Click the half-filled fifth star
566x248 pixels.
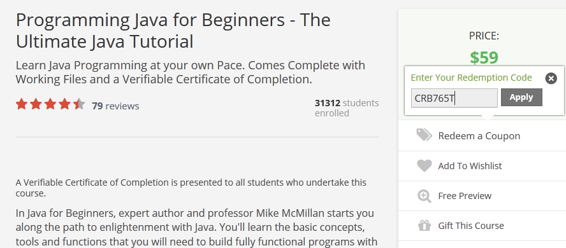78,104
